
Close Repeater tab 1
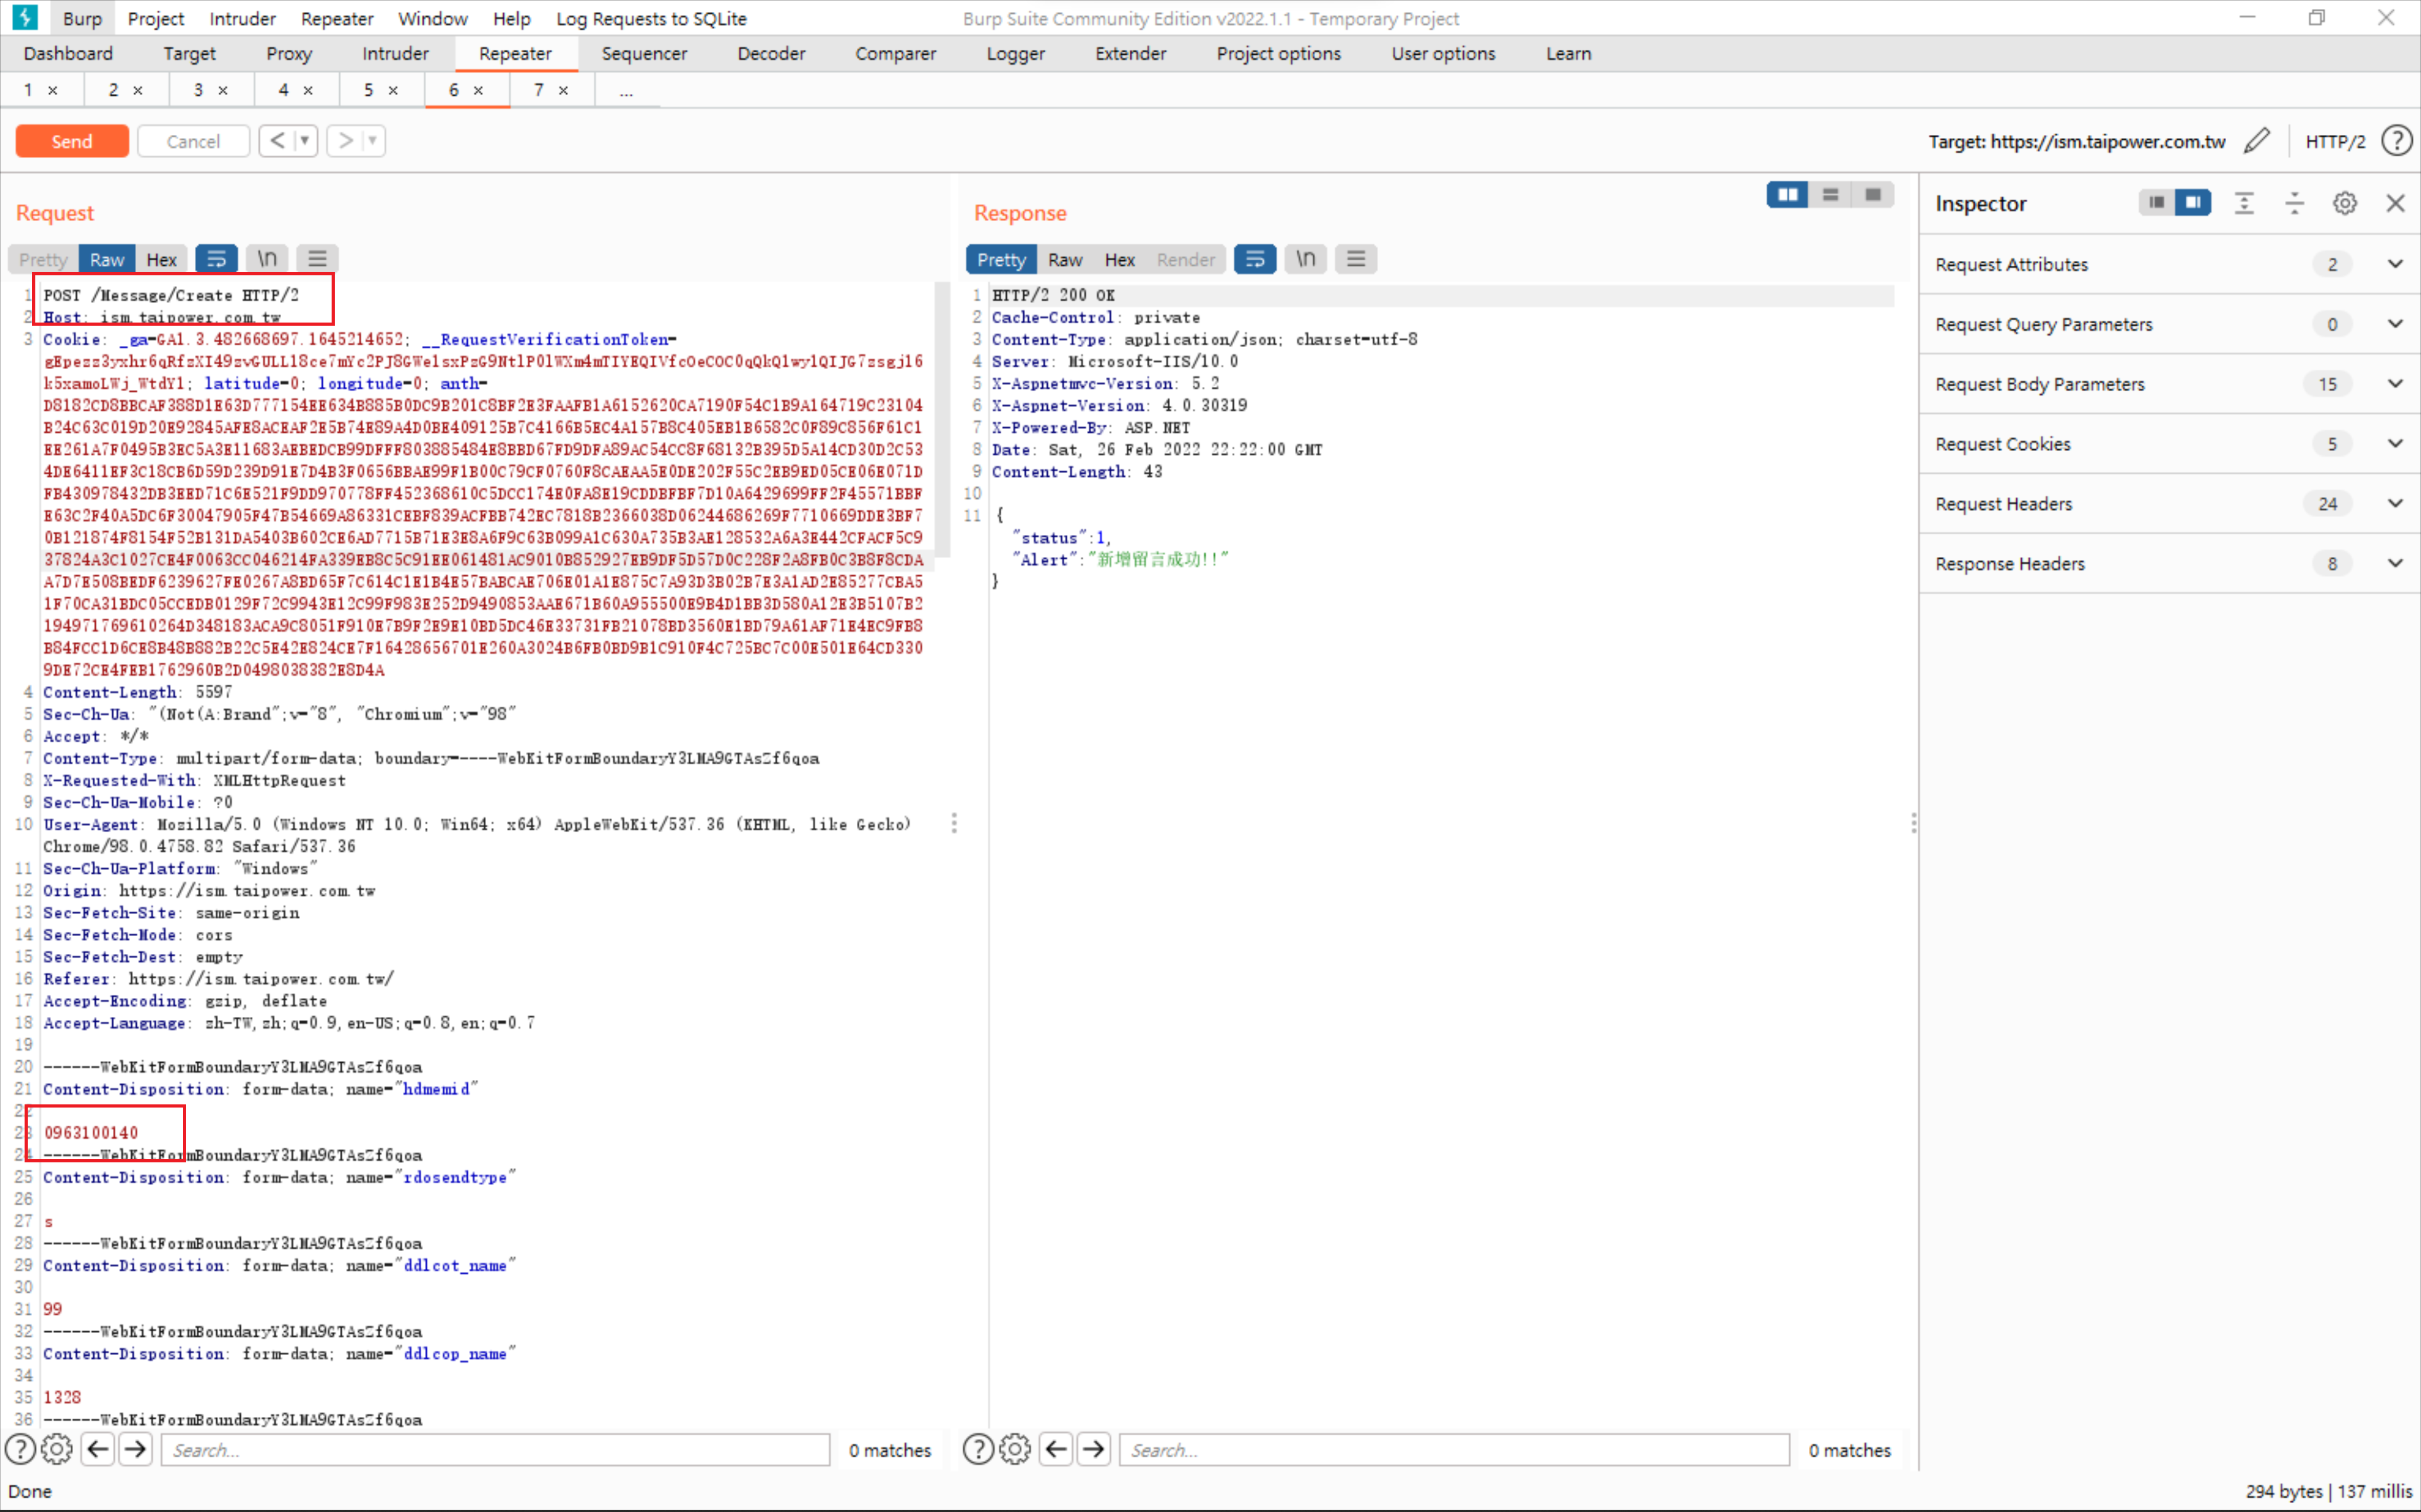coord(53,90)
